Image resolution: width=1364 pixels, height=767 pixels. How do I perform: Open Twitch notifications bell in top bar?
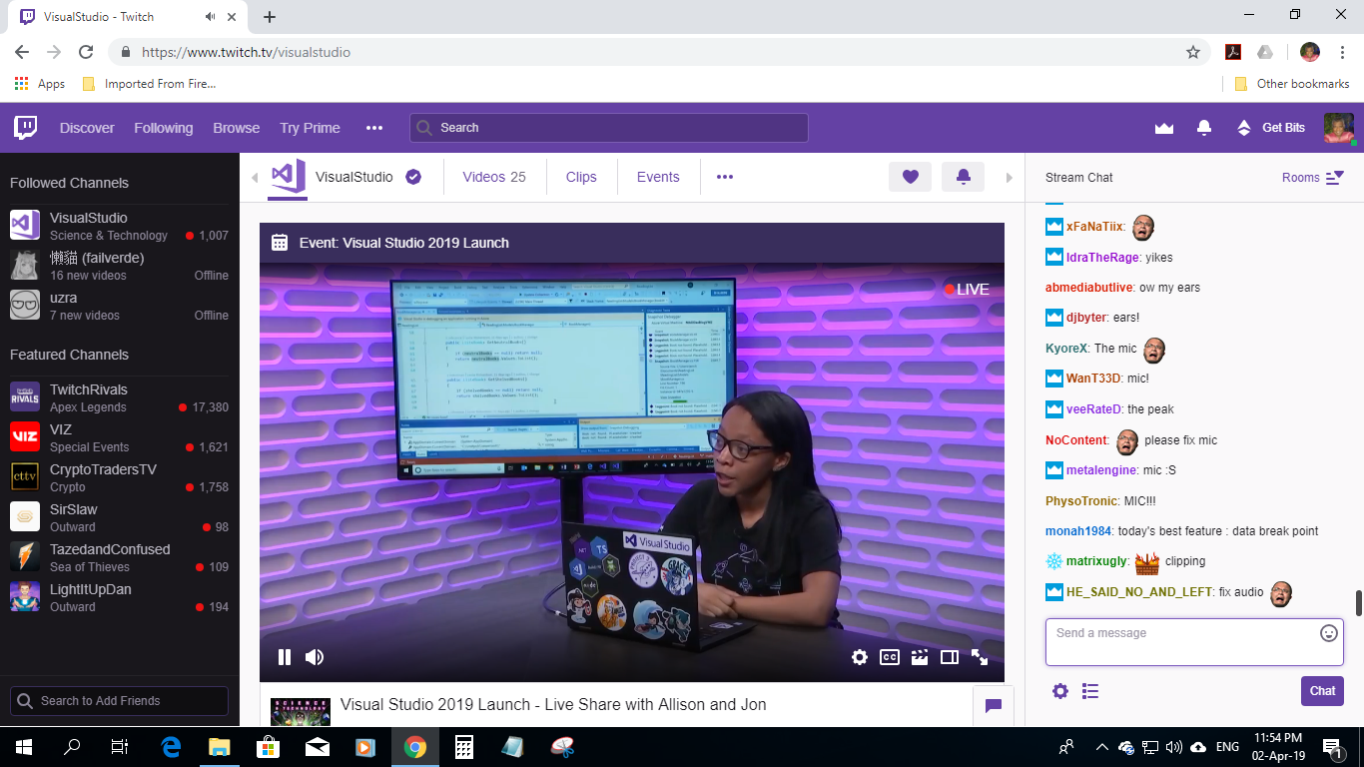point(1204,128)
